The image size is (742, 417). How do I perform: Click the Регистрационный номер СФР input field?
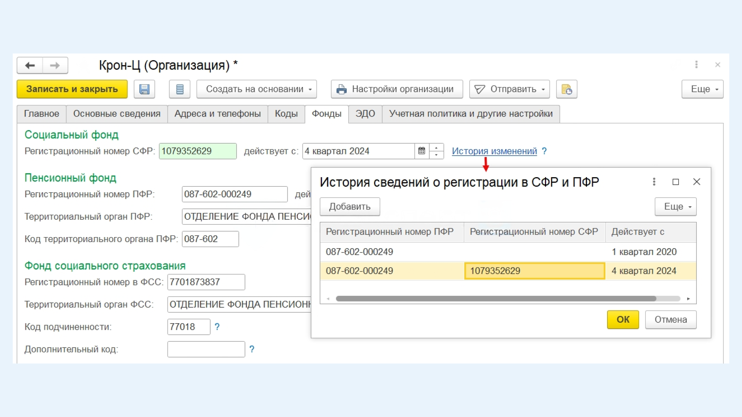point(197,151)
